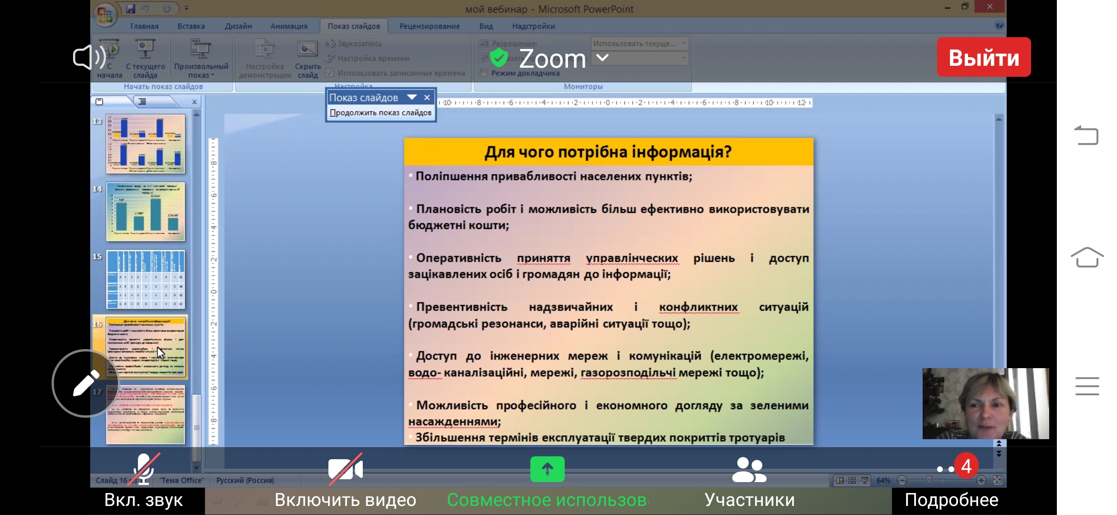Tap the Android back navigation icon
The image size is (1117, 515).
tap(1087, 135)
